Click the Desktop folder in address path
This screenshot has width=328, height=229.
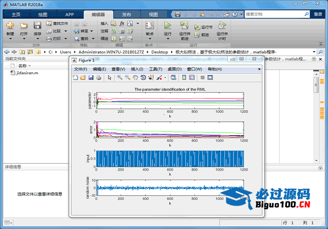(x=160, y=52)
